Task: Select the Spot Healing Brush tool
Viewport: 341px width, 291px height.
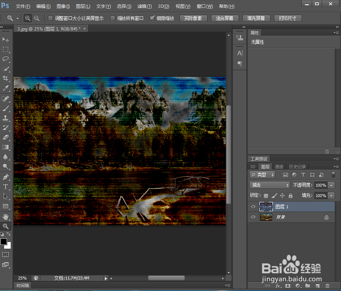Action: coord(6,99)
